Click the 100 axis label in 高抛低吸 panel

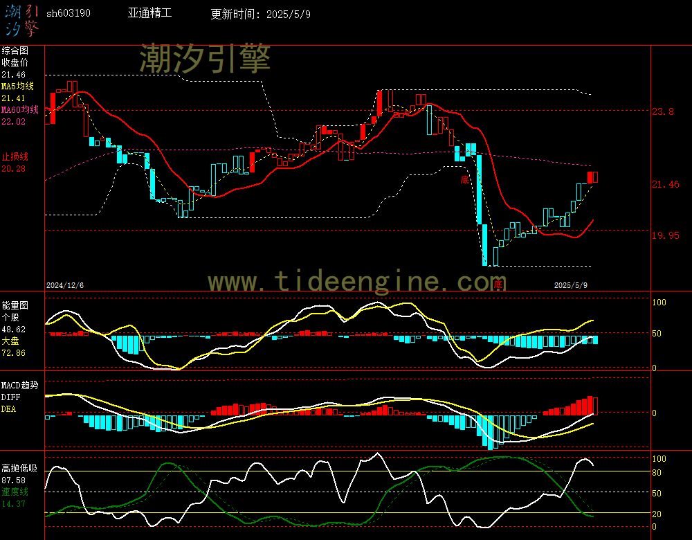[659, 459]
